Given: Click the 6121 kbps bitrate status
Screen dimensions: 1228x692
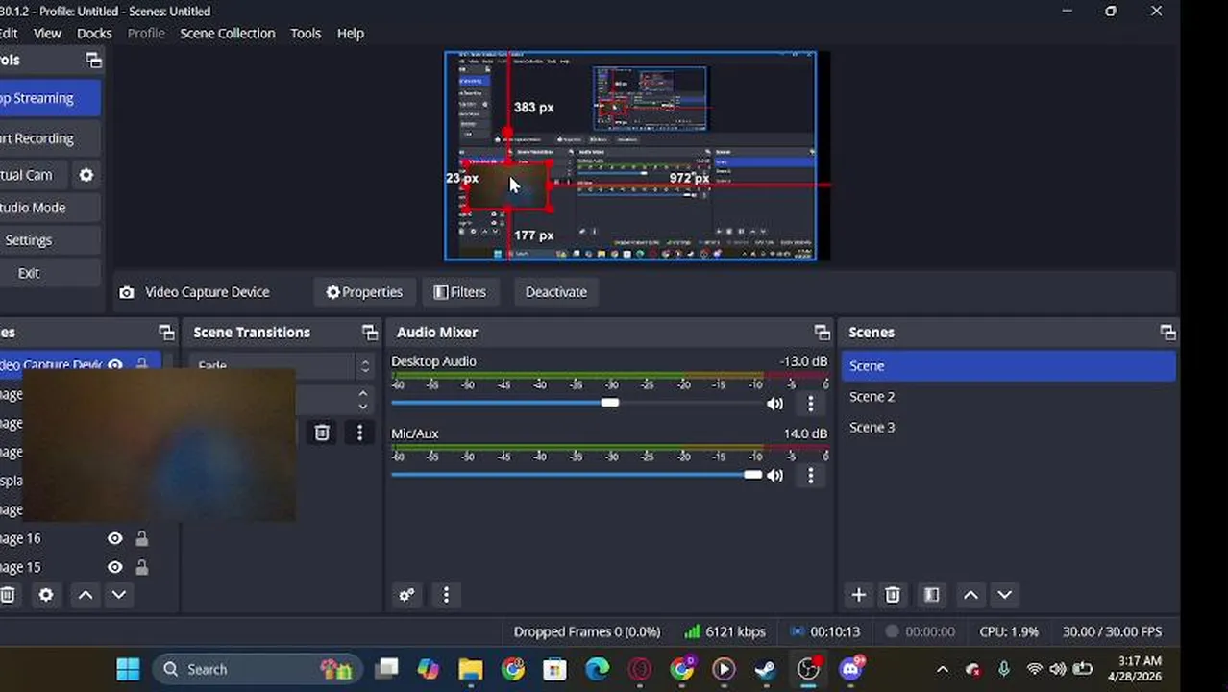Looking at the screenshot, I should (725, 631).
